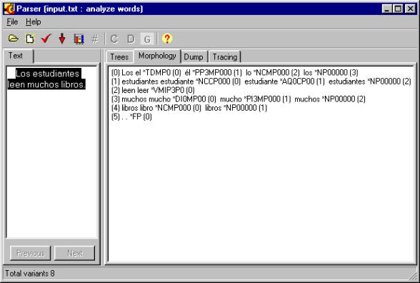Open the File menu
420x283 pixels.
coord(12,21)
